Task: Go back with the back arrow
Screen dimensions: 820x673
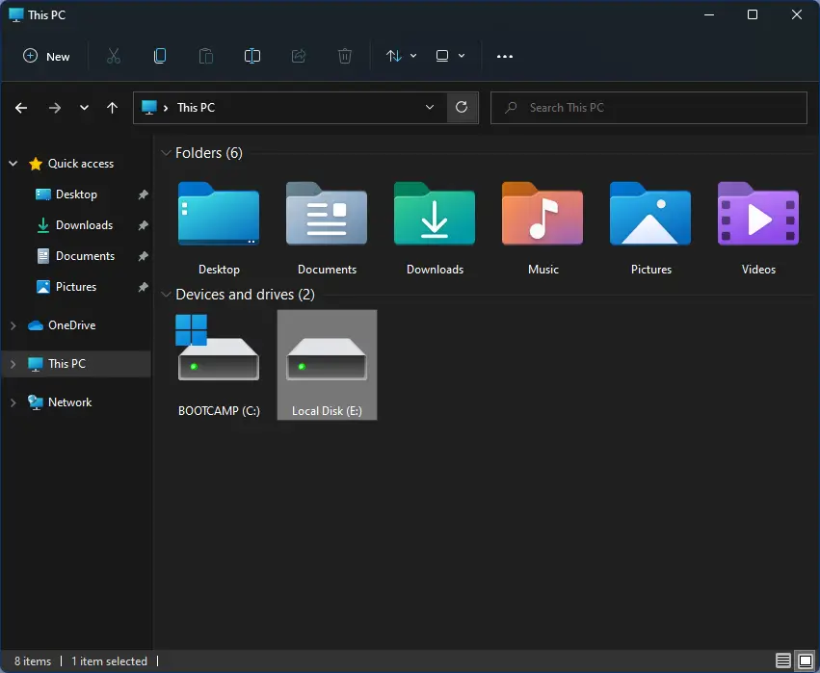Action: [21, 108]
